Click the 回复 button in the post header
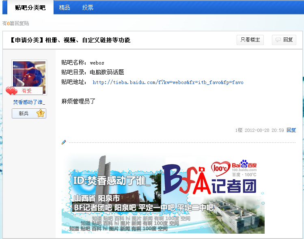Screen dimensions: 304x239 pos(284,40)
